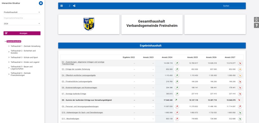The height and width of the screenshot is (123, 259).
Task: Open E6 - Kostenerstattungen und Kostenumlagen link
Action: point(79,88)
